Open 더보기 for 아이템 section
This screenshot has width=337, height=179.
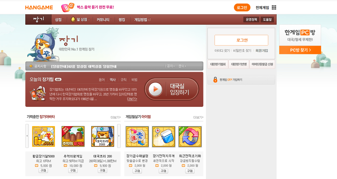[x=198, y=117]
